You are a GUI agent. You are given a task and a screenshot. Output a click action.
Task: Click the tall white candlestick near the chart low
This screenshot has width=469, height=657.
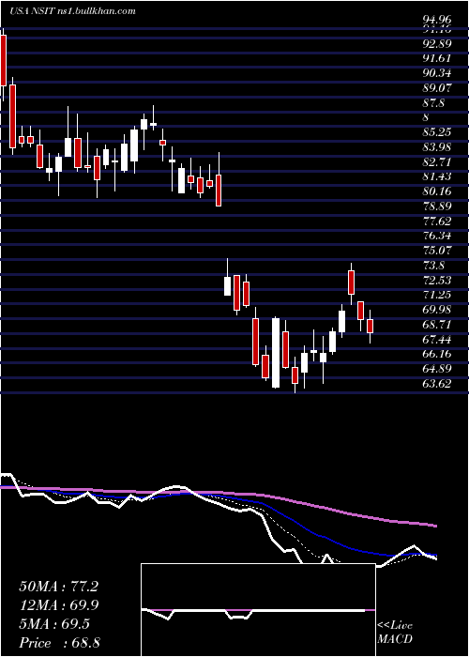point(276,353)
